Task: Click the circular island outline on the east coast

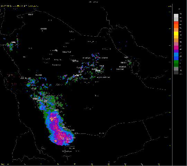Action: click(x=136, y=66)
